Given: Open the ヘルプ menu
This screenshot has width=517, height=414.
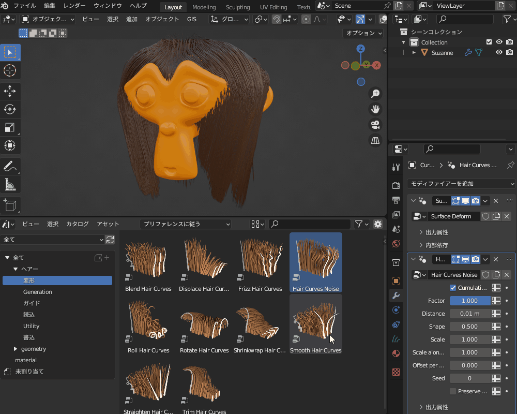Looking at the screenshot, I should 137,6.
